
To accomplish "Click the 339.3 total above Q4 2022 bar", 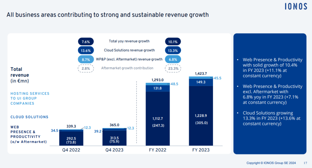I will click(x=71, y=126).
